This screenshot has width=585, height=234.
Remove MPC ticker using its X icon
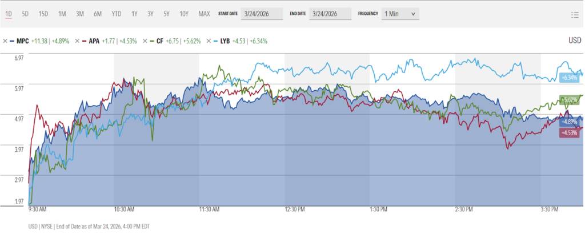5,41
